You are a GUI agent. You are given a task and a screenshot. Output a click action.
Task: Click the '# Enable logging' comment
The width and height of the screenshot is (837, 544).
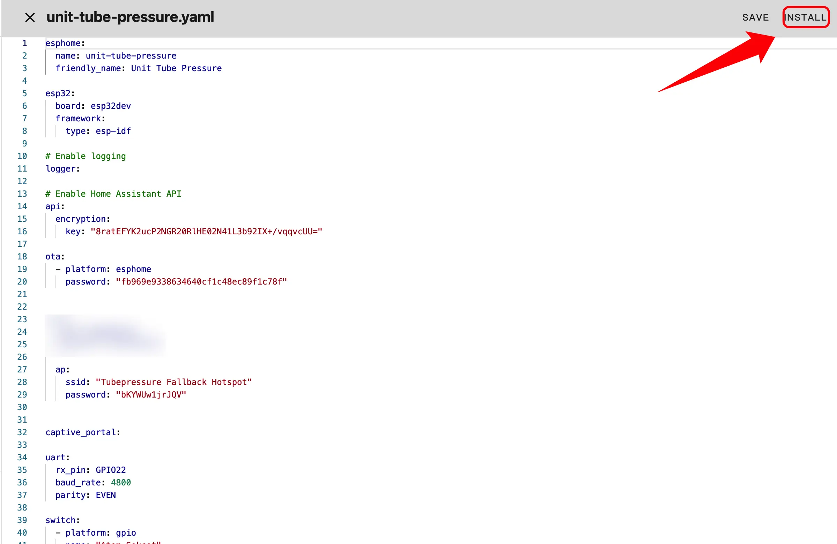tap(86, 156)
